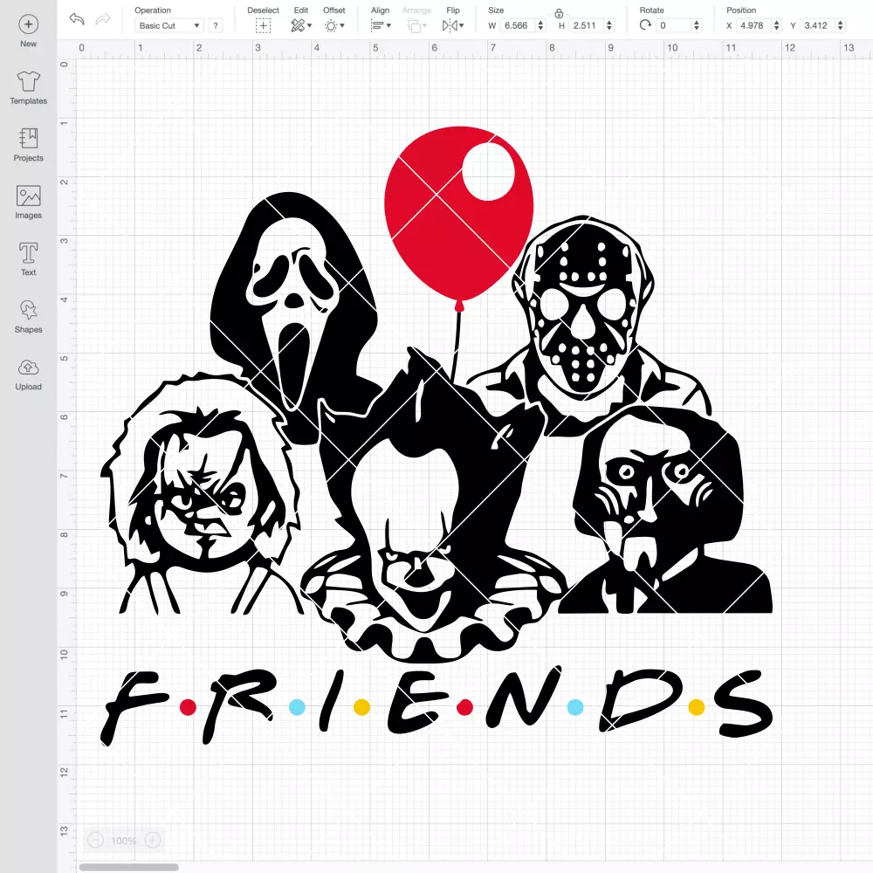The height and width of the screenshot is (873, 873).
Task: Adjust the X position stepper
Action: click(777, 25)
